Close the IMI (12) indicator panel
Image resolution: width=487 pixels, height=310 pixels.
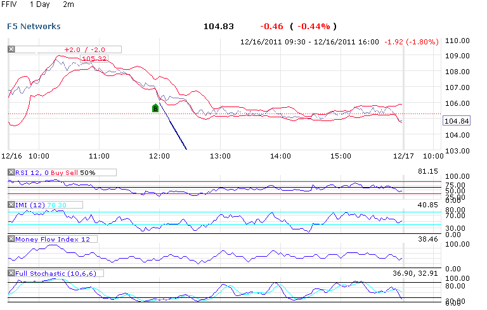11,204
